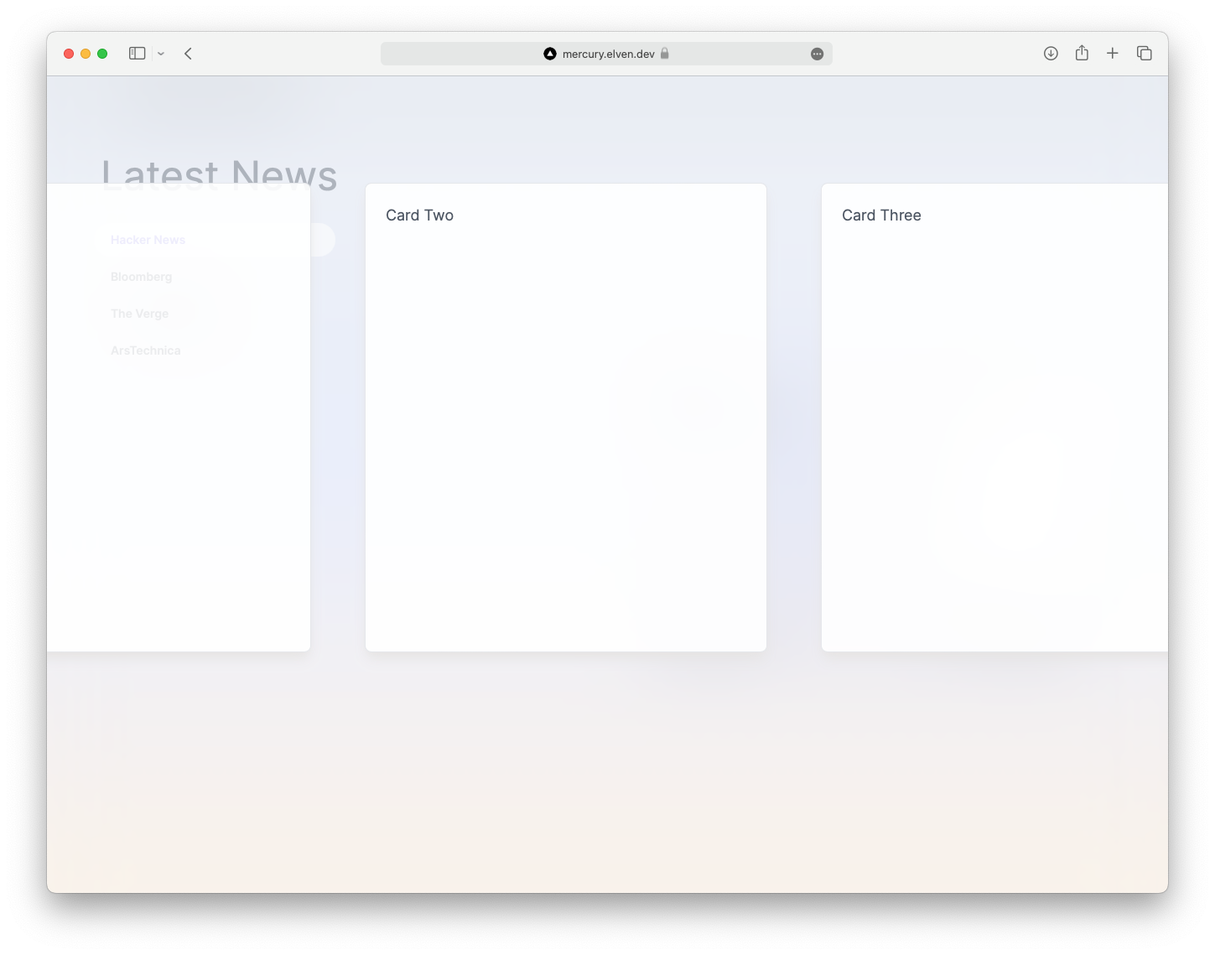
Task: Show the tab overview
Action: [x=1145, y=54]
